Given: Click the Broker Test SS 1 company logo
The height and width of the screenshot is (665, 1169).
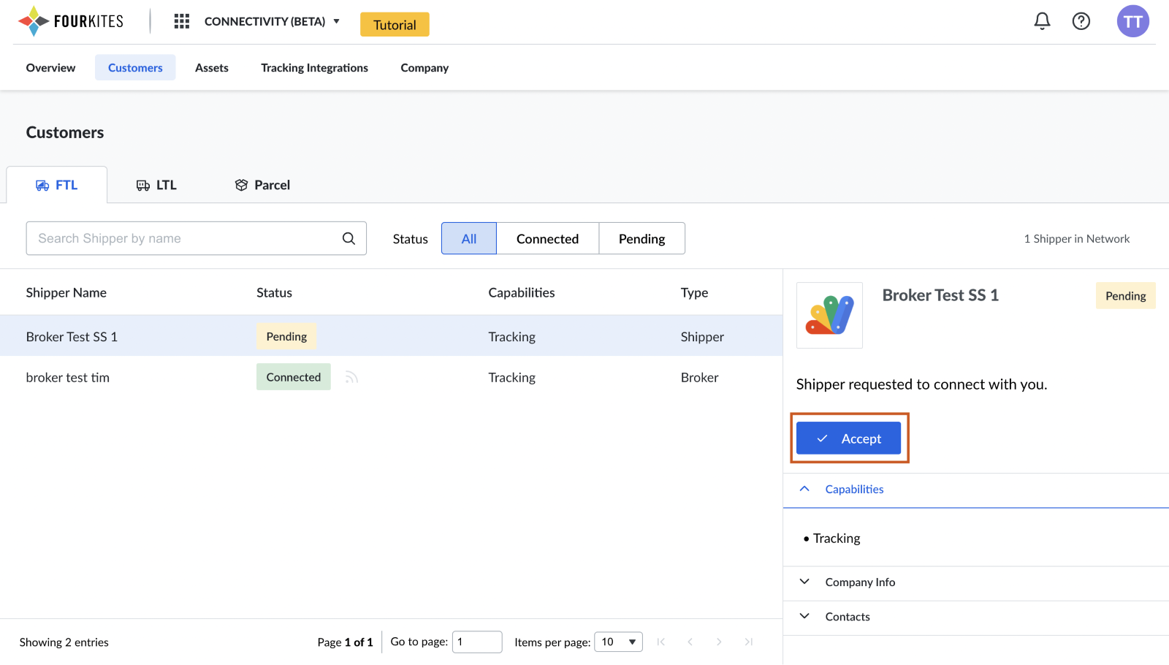Looking at the screenshot, I should pyautogui.click(x=829, y=315).
